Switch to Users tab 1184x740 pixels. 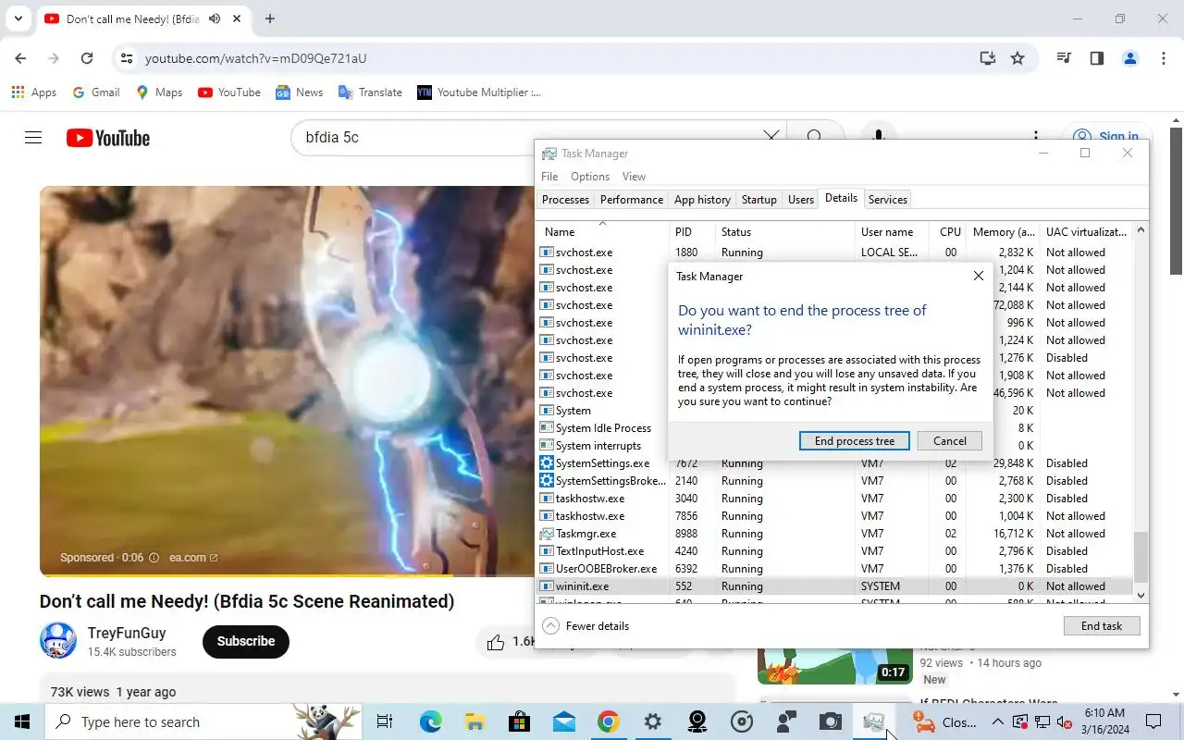click(x=801, y=200)
